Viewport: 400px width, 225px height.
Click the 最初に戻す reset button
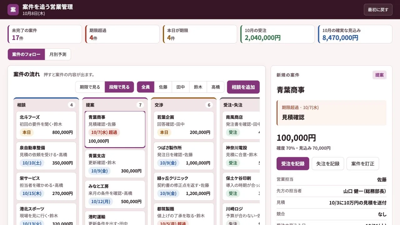[x=378, y=10]
